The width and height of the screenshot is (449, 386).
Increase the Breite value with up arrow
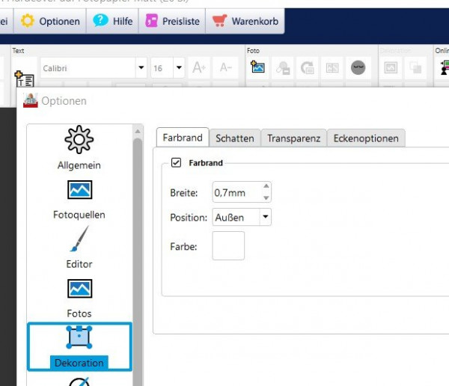pos(266,186)
